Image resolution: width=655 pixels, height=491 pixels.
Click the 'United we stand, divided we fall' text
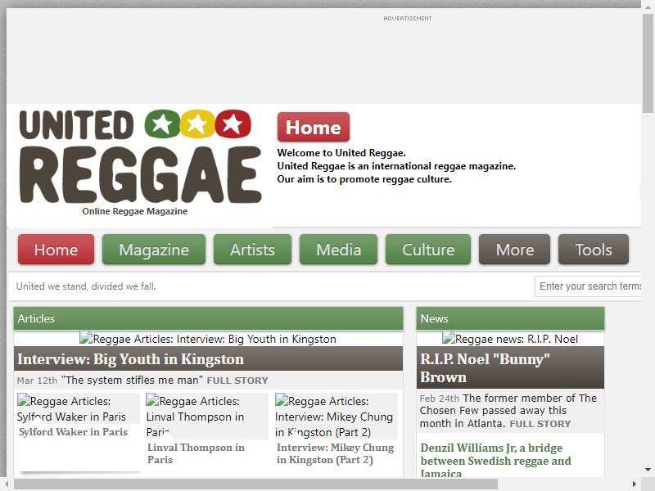(86, 286)
